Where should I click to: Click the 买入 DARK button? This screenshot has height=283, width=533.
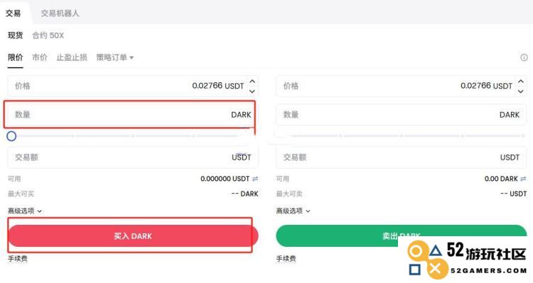tap(133, 235)
